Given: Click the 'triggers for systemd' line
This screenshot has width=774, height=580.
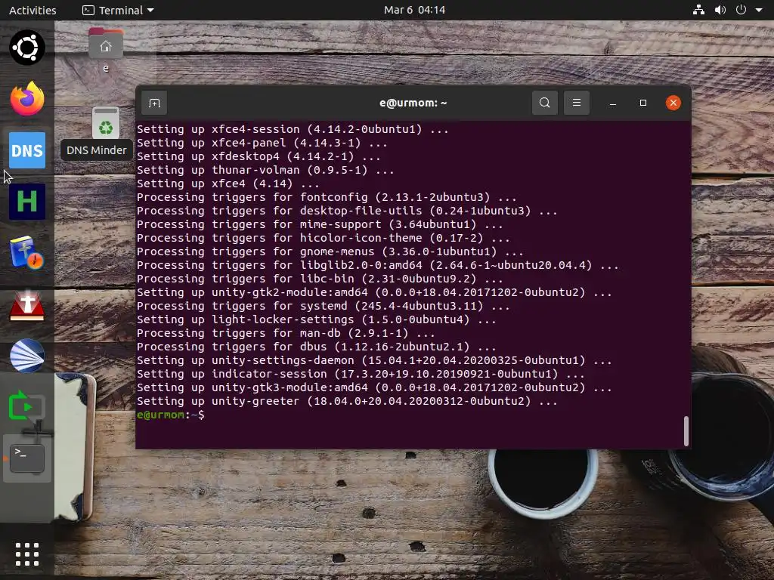Looking at the screenshot, I should (324, 307).
